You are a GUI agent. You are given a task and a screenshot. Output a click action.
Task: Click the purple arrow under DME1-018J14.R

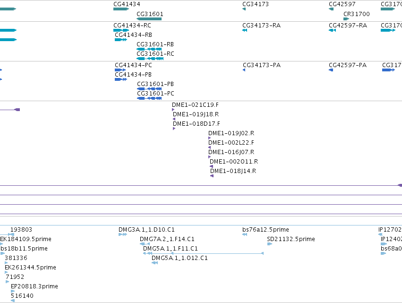[x=212, y=176]
